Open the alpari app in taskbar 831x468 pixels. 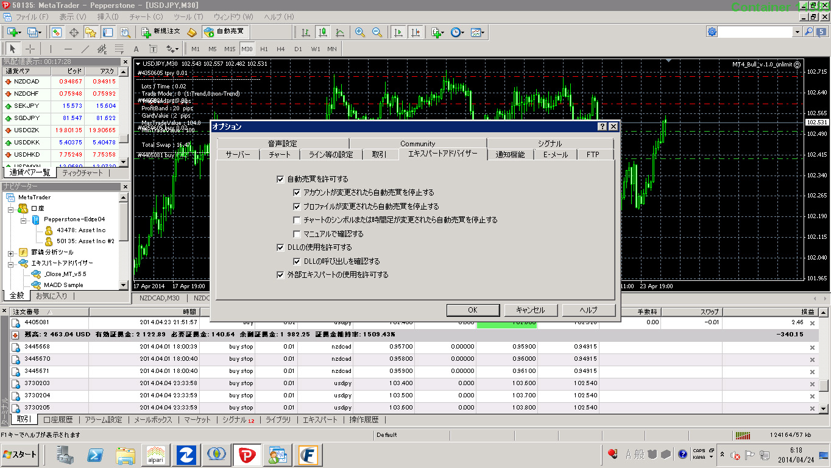pyautogui.click(x=155, y=455)
